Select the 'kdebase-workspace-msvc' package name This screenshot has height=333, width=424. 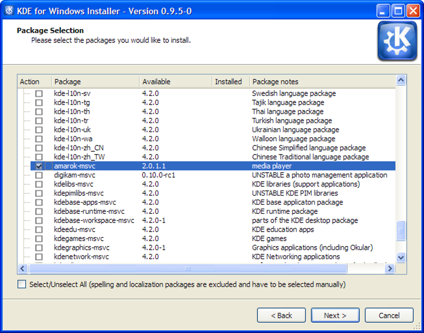point(94,221)
